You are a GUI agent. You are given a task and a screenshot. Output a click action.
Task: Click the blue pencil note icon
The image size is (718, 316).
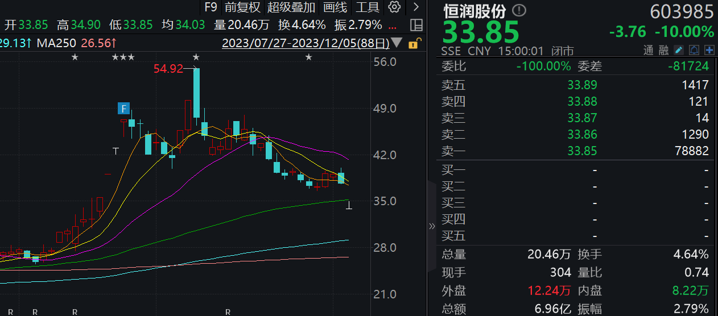678,50
